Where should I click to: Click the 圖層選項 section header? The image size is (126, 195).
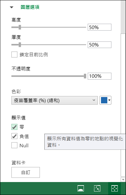pyautogui.click(x=30, y=7)
